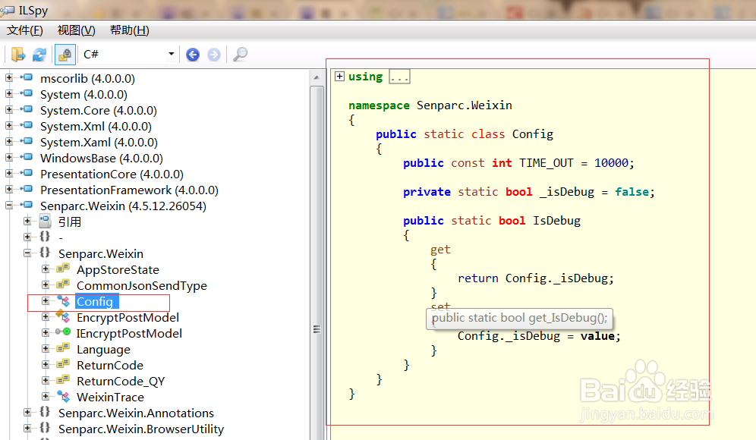This screenshot has height=440, width=756.
Task: Select IEncryptPostModel in tree
Action: click(x=129, y=333)
